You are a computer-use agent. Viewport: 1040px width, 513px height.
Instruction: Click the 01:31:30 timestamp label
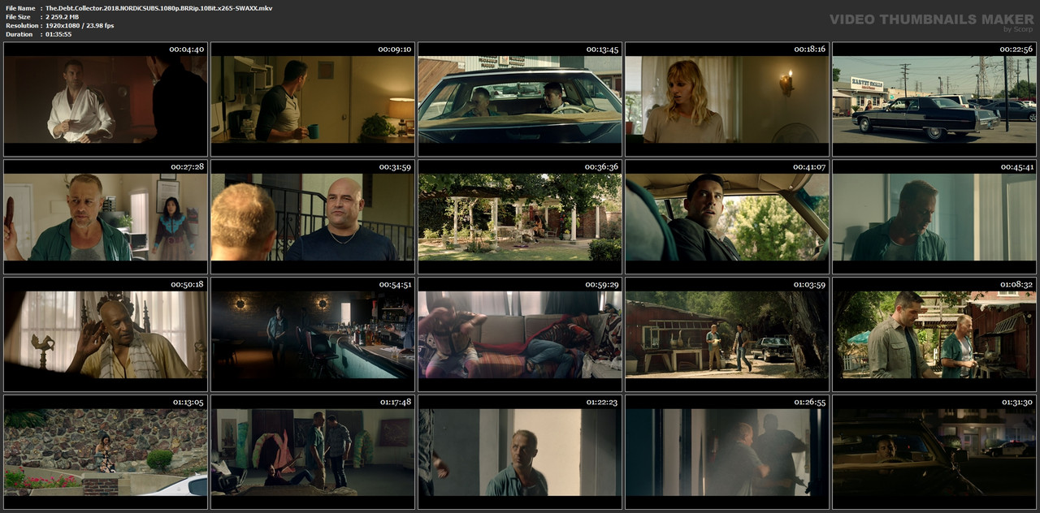1016,403
